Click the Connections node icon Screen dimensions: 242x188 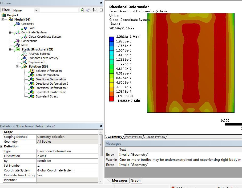click(18, 41)
